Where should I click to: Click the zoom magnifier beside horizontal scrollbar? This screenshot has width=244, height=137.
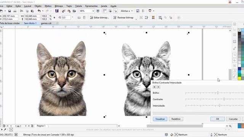click(230, 126)
